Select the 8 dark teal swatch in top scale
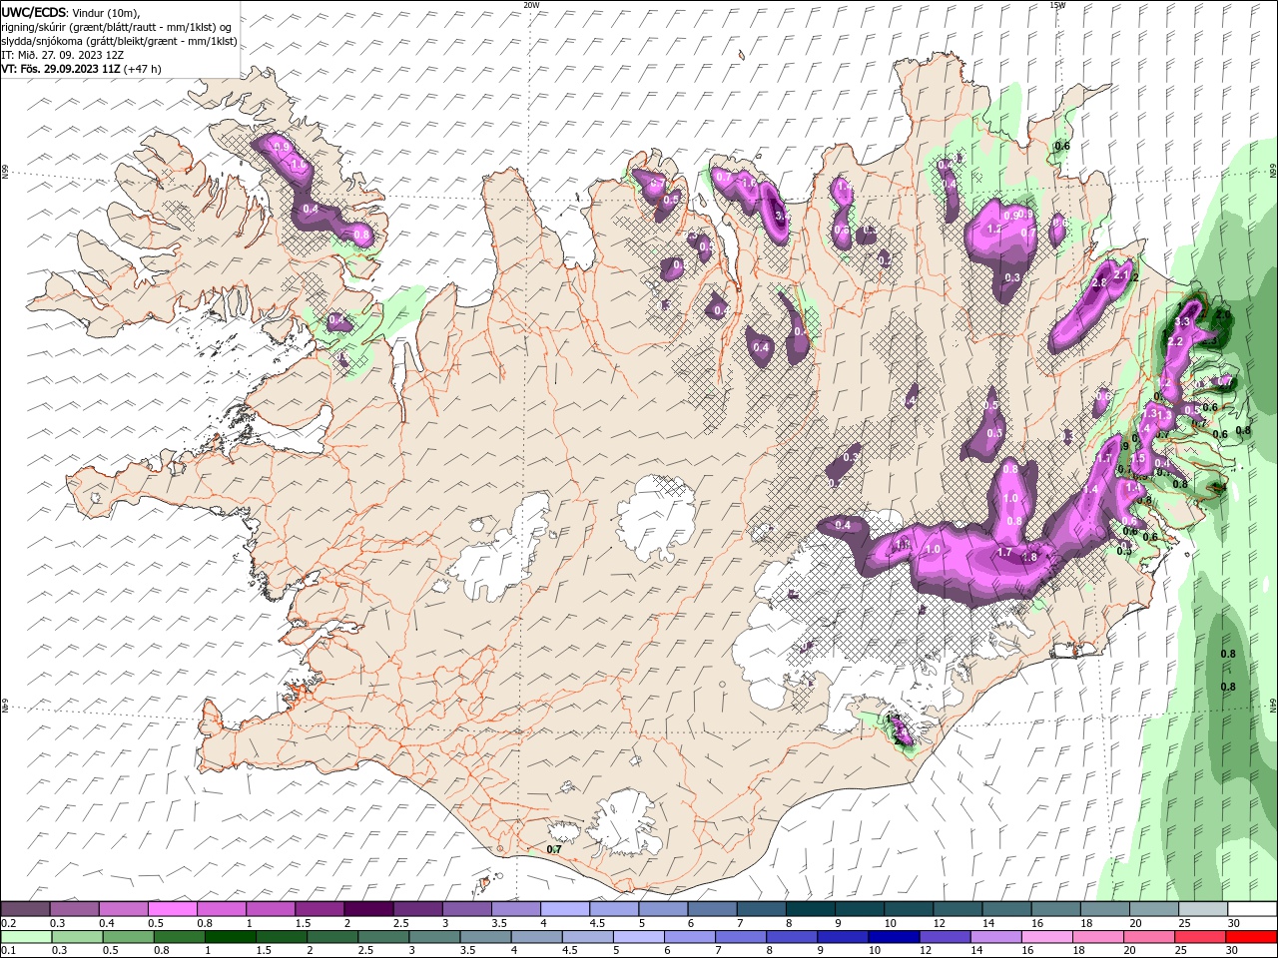Image resolution: width=1278 pixels, height=958 pixels. click(x=810, y=909)
